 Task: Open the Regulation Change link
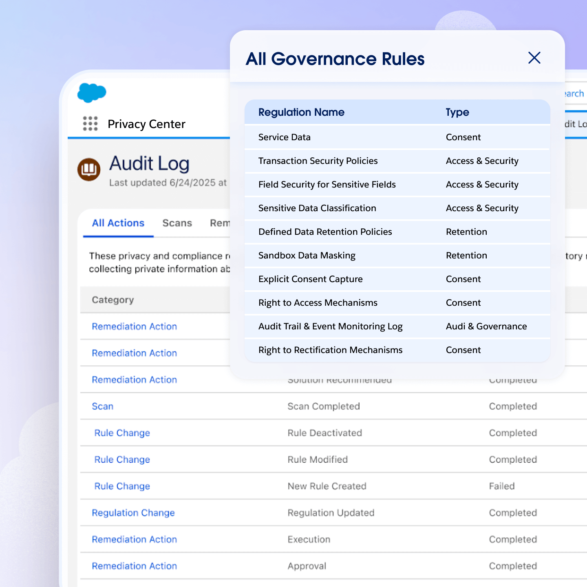click(133, 513)
